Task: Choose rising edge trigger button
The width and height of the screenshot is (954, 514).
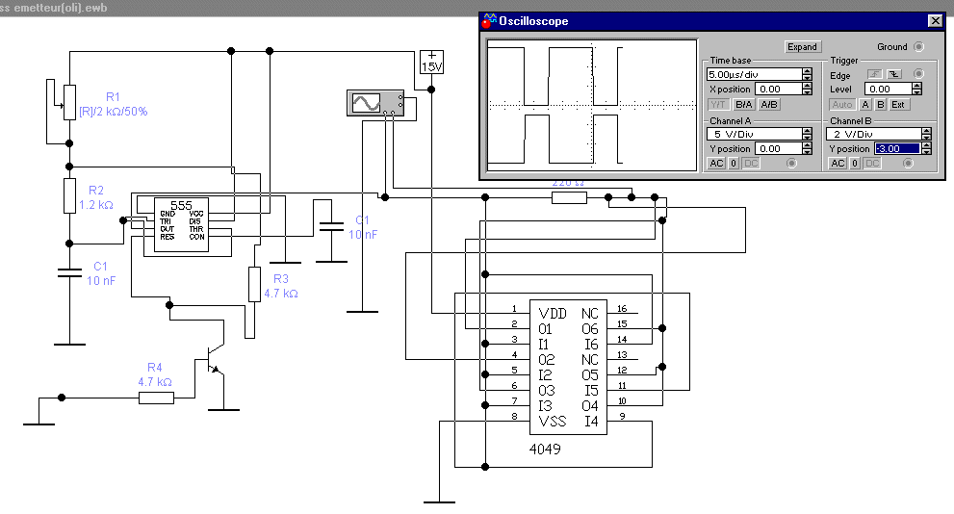Action: [875, 74]
